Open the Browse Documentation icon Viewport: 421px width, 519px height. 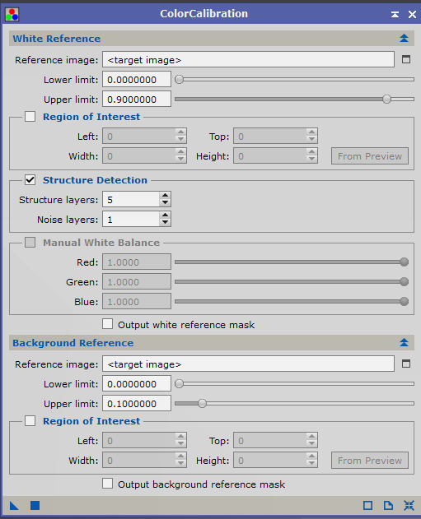pyautogui.click(x=388, y=506)
